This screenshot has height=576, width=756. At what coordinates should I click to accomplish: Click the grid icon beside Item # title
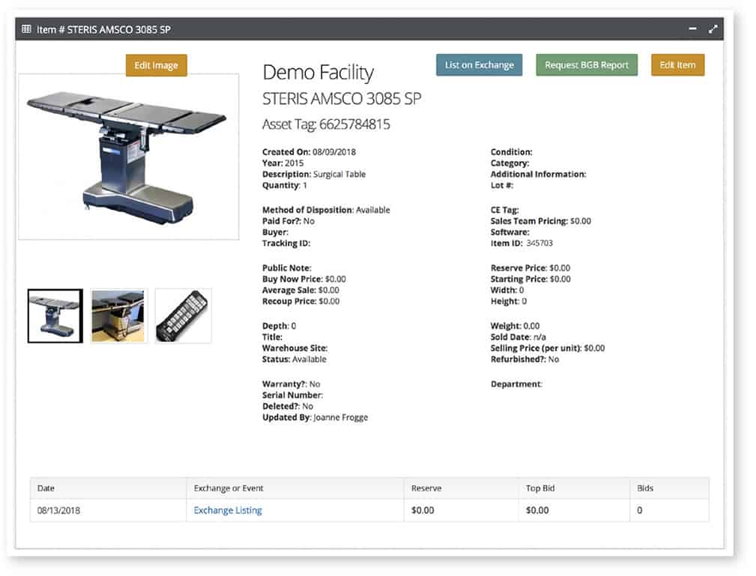click(x=26, y=29)
